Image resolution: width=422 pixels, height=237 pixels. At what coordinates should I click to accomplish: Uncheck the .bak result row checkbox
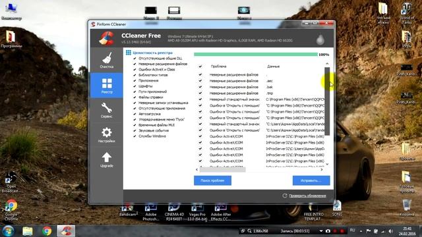tap(200, 87)
